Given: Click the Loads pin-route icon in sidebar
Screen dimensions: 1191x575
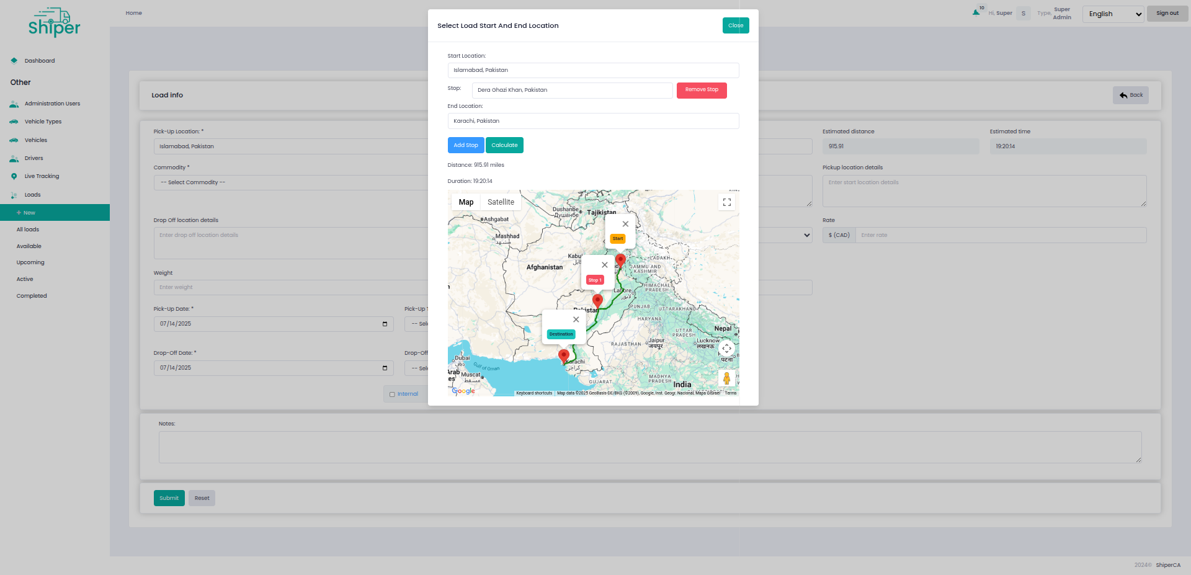Looking at the screenshot, I should (14, 195).
